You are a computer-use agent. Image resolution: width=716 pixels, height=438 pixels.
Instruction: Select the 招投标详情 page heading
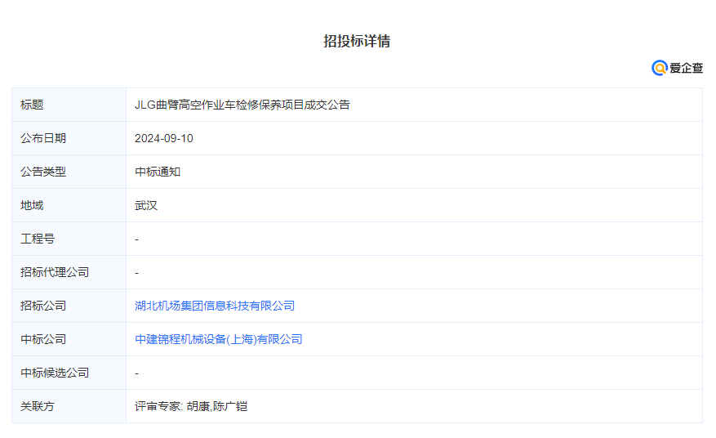click(x=357, y=41)
